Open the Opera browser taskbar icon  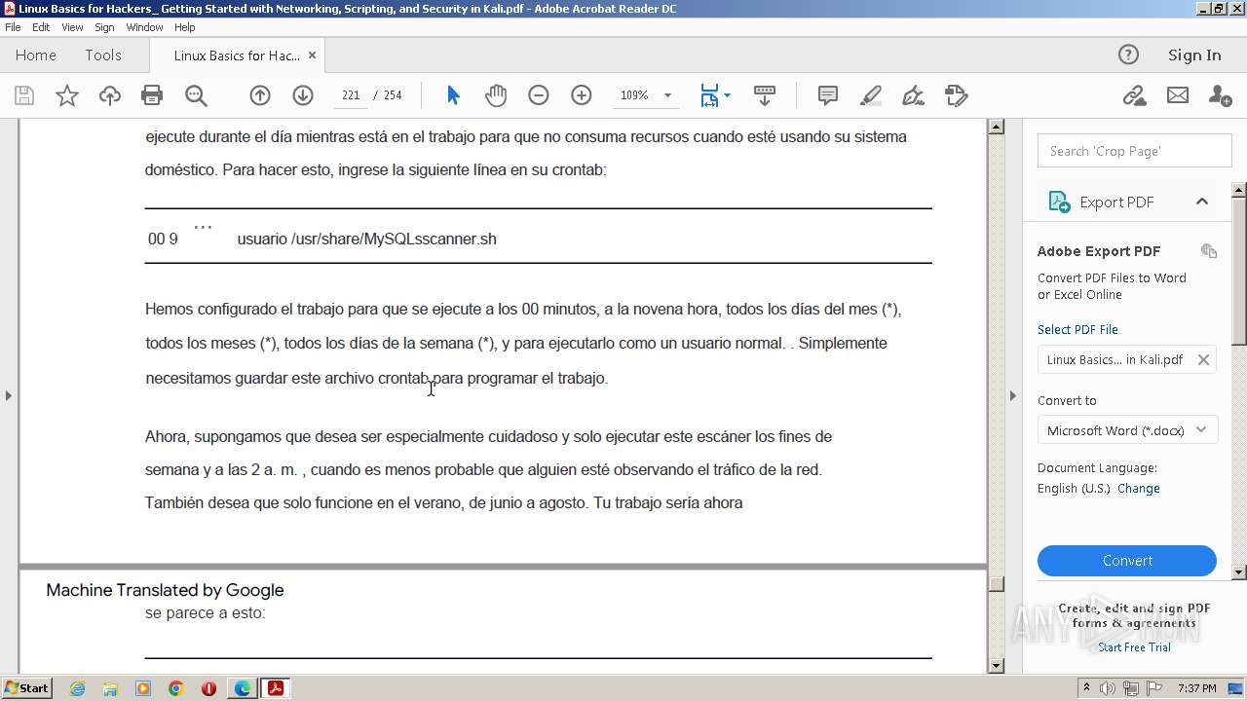point(208,688)
